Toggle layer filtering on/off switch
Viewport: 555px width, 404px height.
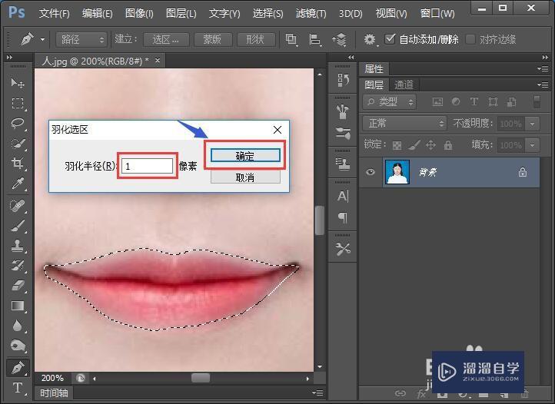(x=537, y=101)
